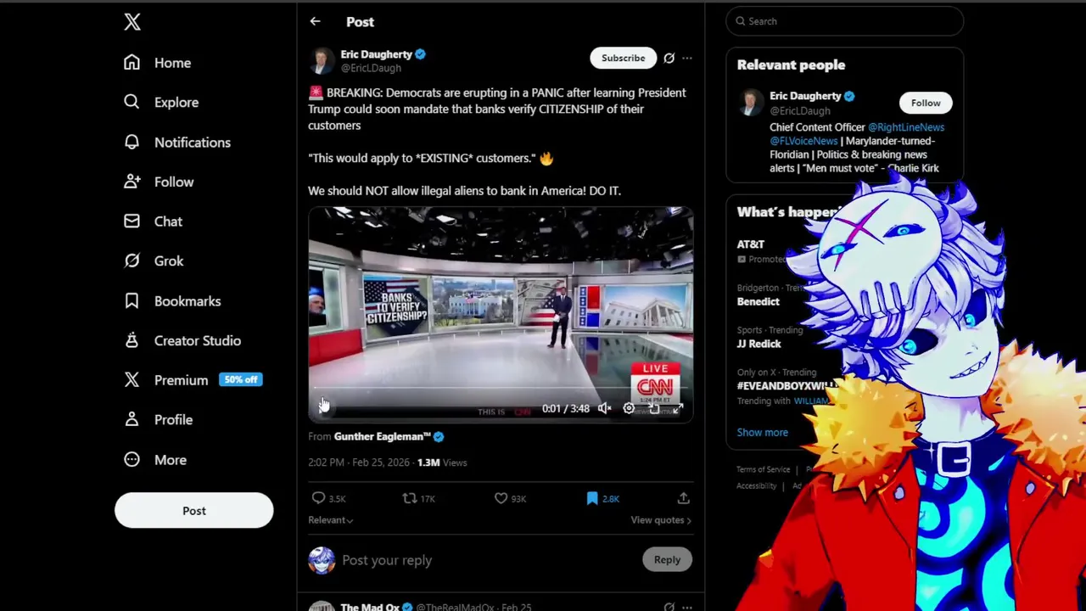The height and width of the screenshot is (611, 1086).
Task: Expand the More menu in the sidebar
Action: click(154, 460)
